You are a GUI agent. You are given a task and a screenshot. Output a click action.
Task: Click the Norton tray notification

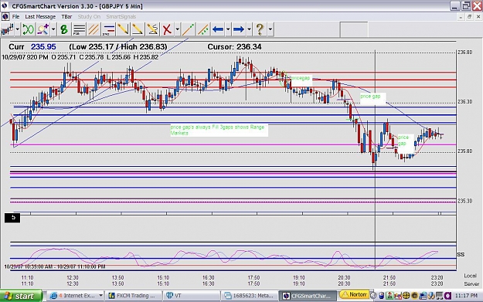354,294
